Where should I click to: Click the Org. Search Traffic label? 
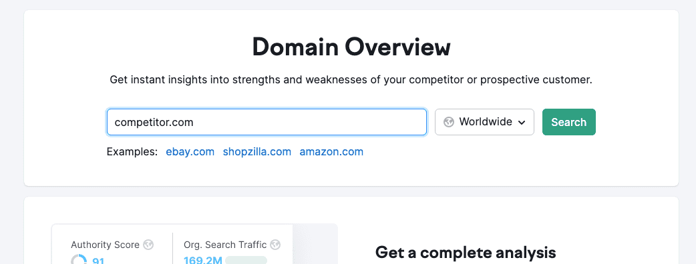point(225,245)
